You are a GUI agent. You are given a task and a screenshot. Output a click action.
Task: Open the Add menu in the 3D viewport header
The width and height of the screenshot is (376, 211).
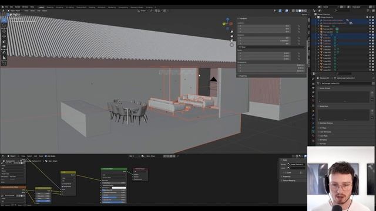(39, 11)
